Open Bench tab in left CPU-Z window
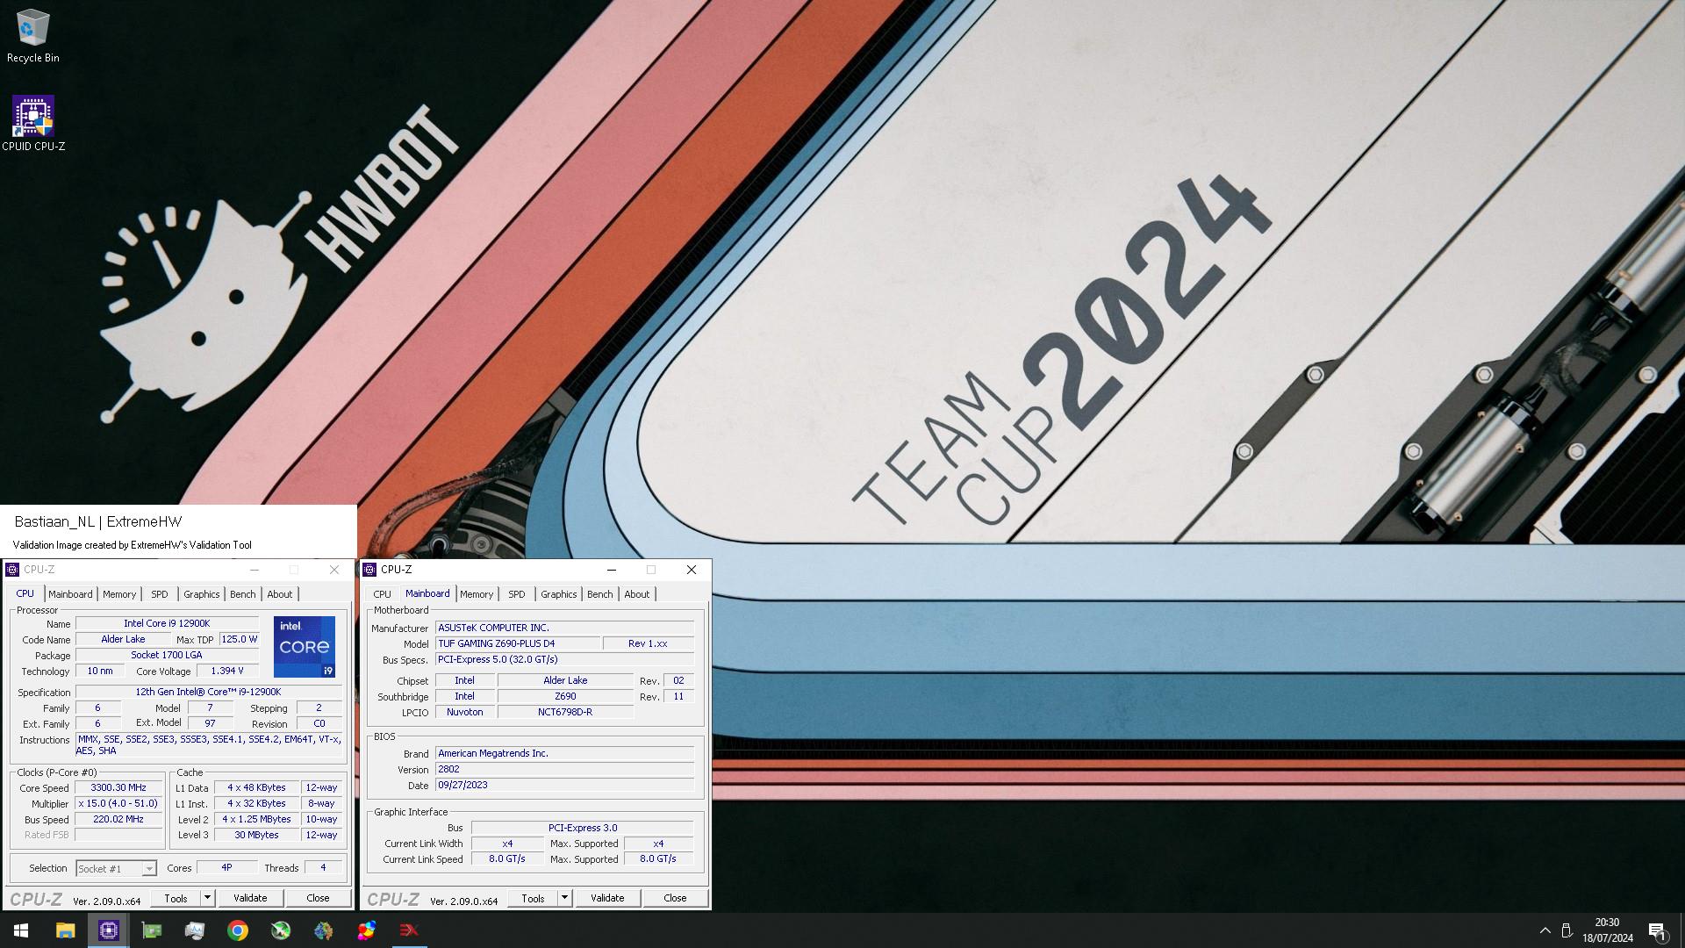Viewport: 1685px width, 948px height. click(x=243, y=594)
